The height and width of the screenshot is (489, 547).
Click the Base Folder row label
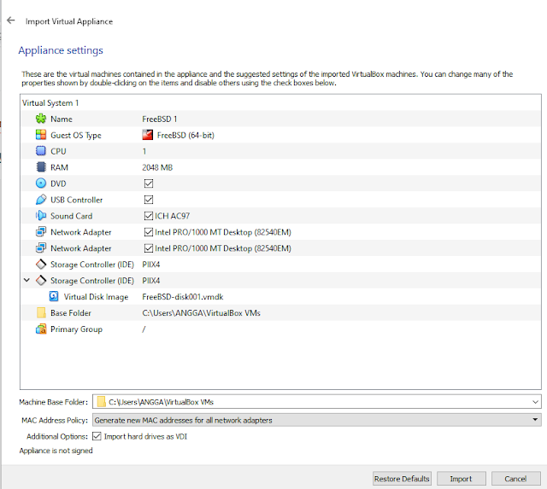70,312
